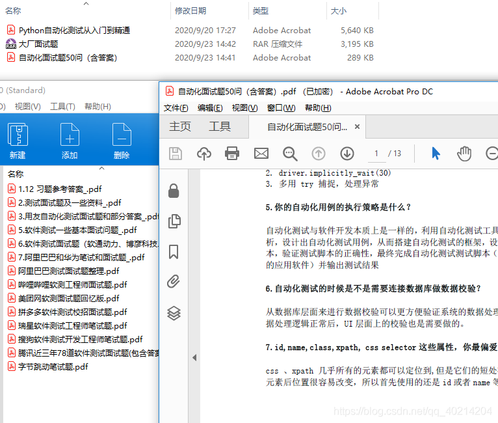Open 帮助(H) menu in Acrobat
498x423 pixels.
coord(318,108)
